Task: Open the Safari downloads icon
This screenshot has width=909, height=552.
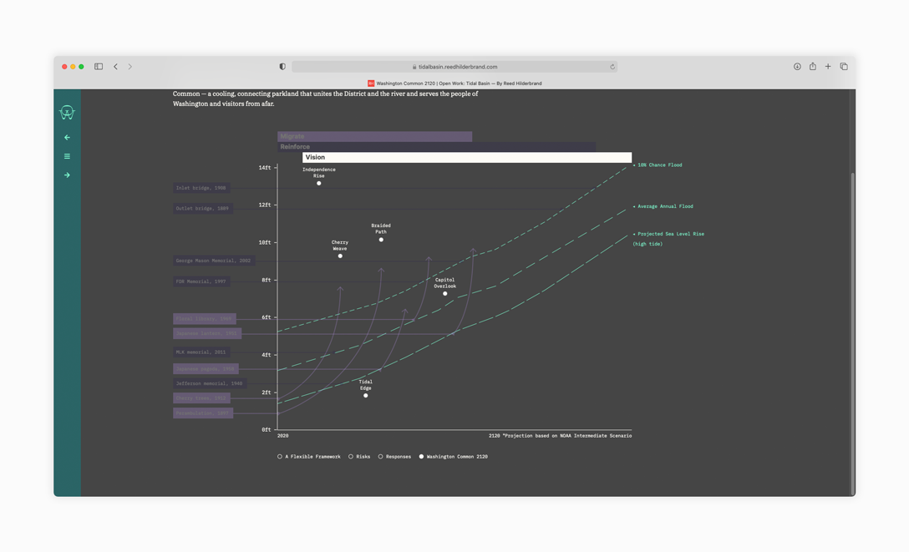Action: [x=797, y=67]
